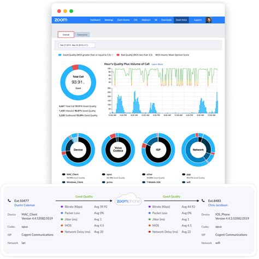The image size is (259, 259).
Task: Open the Dashboard nav item
Action: (95, 20)
